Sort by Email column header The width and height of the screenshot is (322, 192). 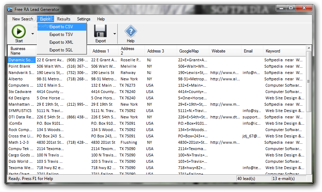(252, 51)
